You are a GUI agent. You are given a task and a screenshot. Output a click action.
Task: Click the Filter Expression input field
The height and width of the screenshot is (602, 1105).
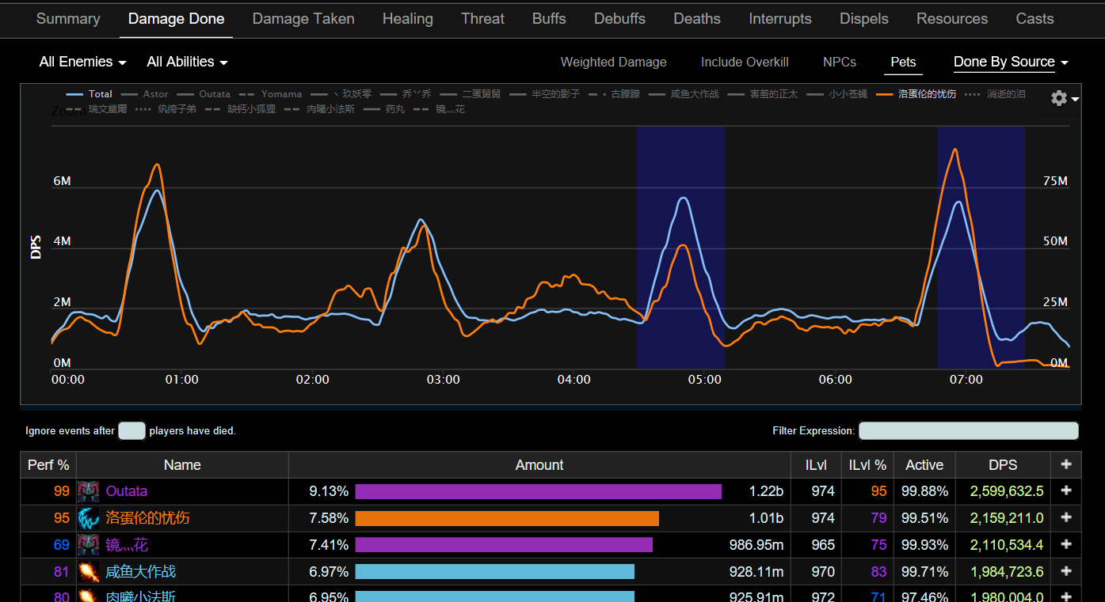pyautogui.click(x=968, y=431)
